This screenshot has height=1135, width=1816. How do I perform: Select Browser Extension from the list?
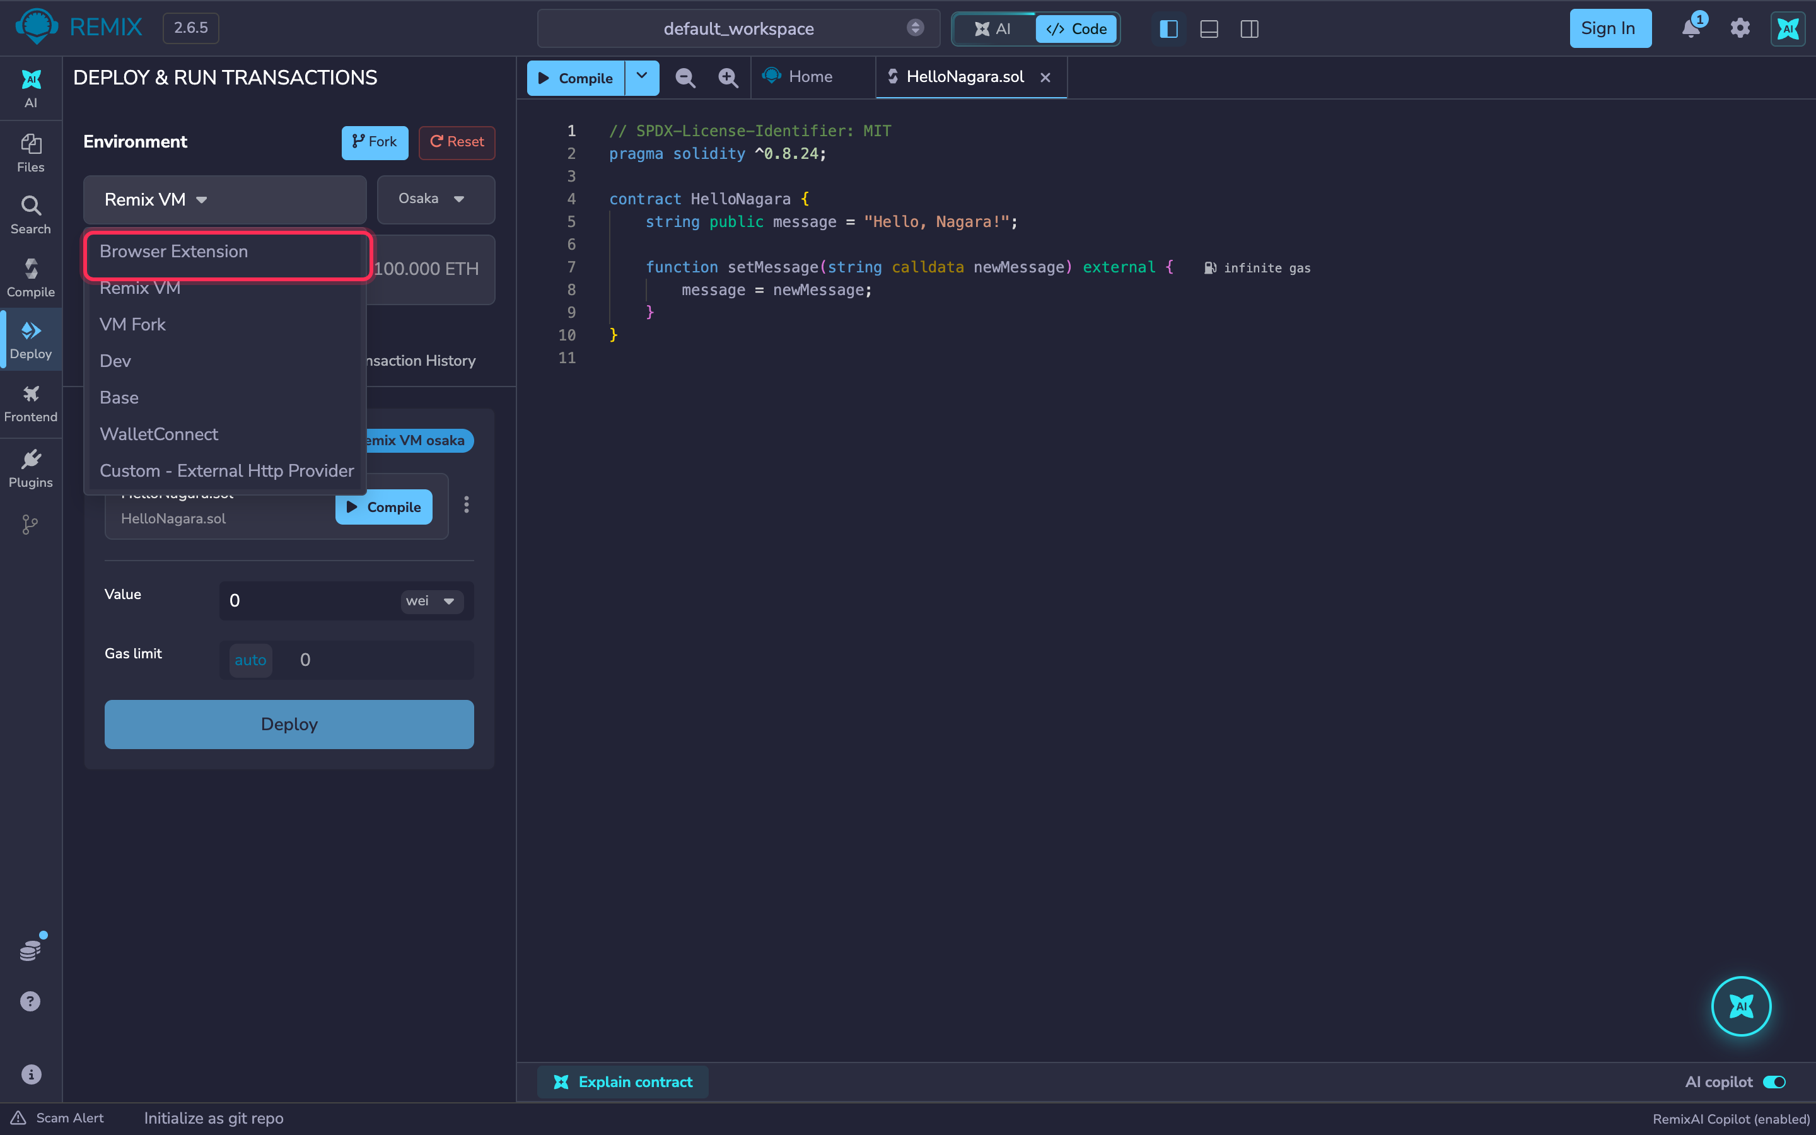click(x=225, y=252)
